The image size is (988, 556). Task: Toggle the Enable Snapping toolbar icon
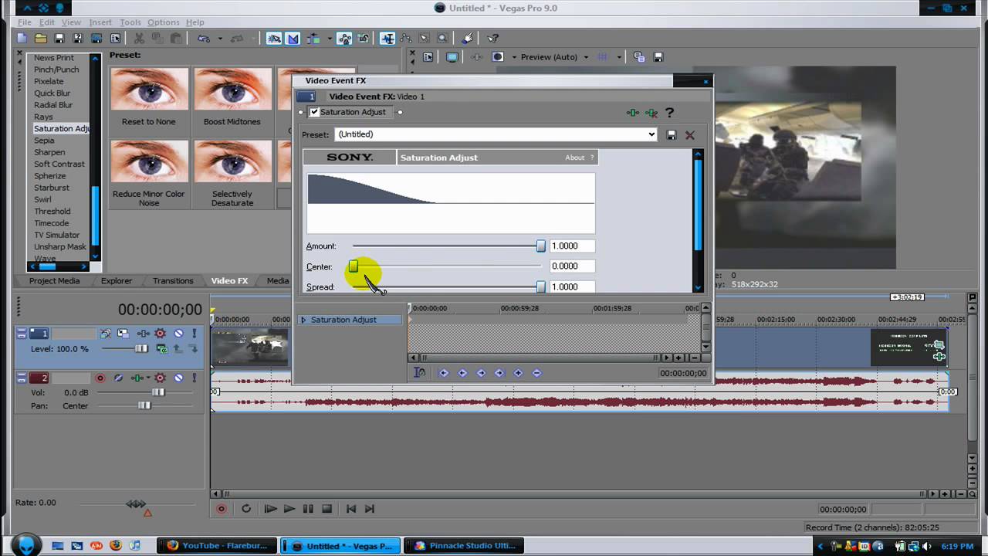coord(274,38)
